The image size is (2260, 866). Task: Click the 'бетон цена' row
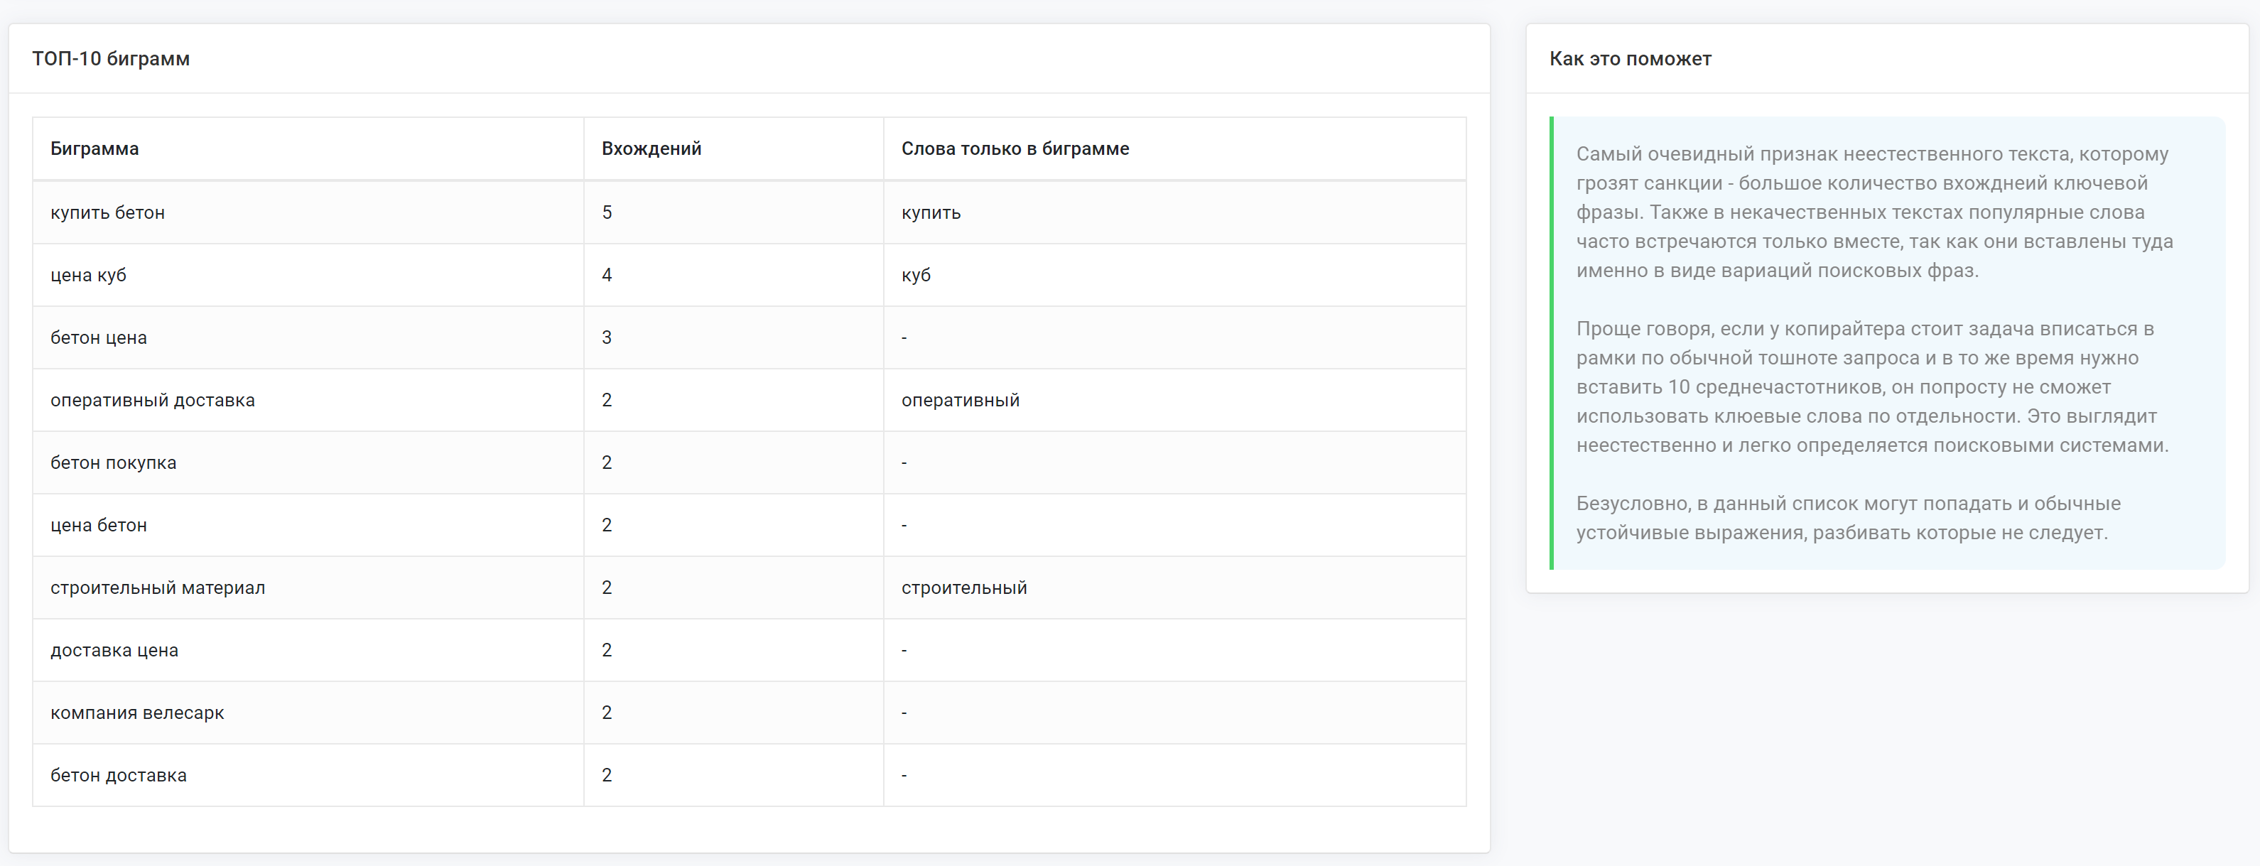99,337
